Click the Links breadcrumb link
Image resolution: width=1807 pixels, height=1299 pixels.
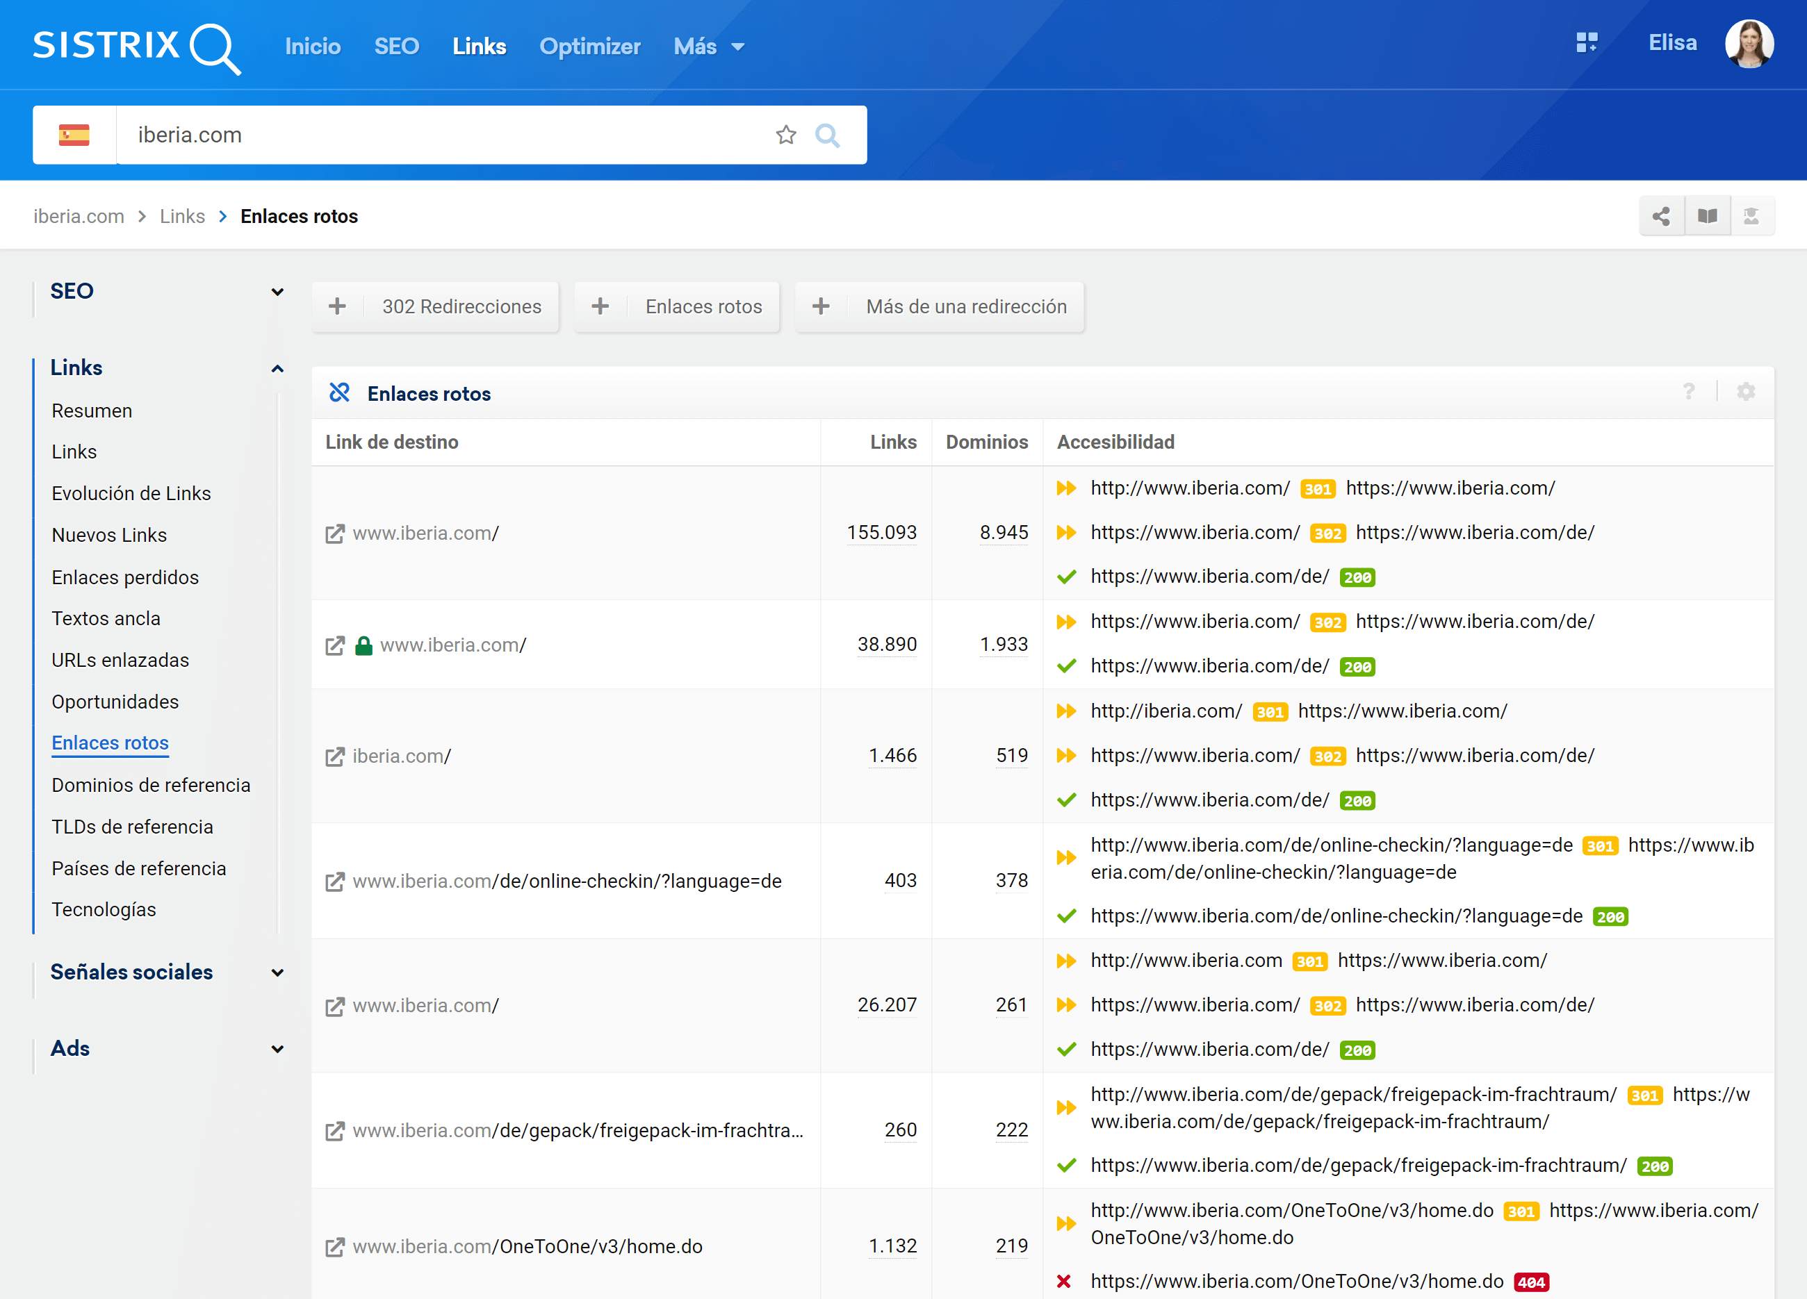[x=181, y=217]
